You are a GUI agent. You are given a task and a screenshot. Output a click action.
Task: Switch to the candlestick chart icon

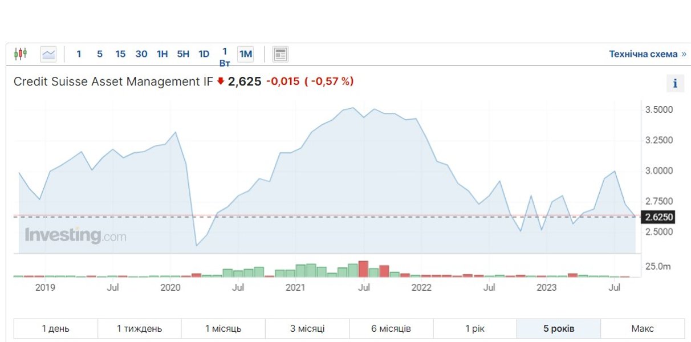click(21, 54)
